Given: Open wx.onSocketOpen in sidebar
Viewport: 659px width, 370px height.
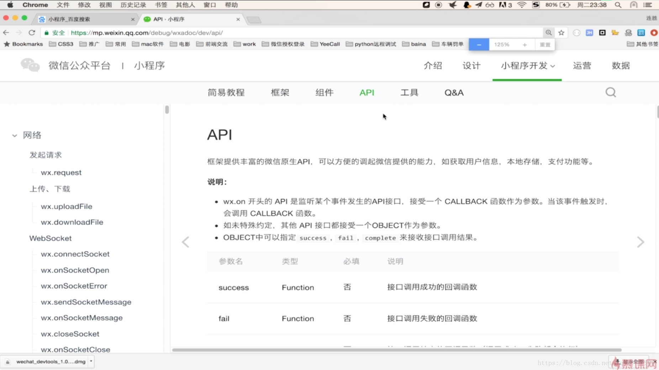Looking at the screenshot, I should coord(75,270).
